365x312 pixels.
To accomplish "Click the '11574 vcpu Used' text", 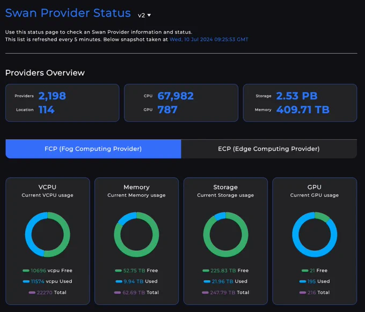I will pos(52,281).
